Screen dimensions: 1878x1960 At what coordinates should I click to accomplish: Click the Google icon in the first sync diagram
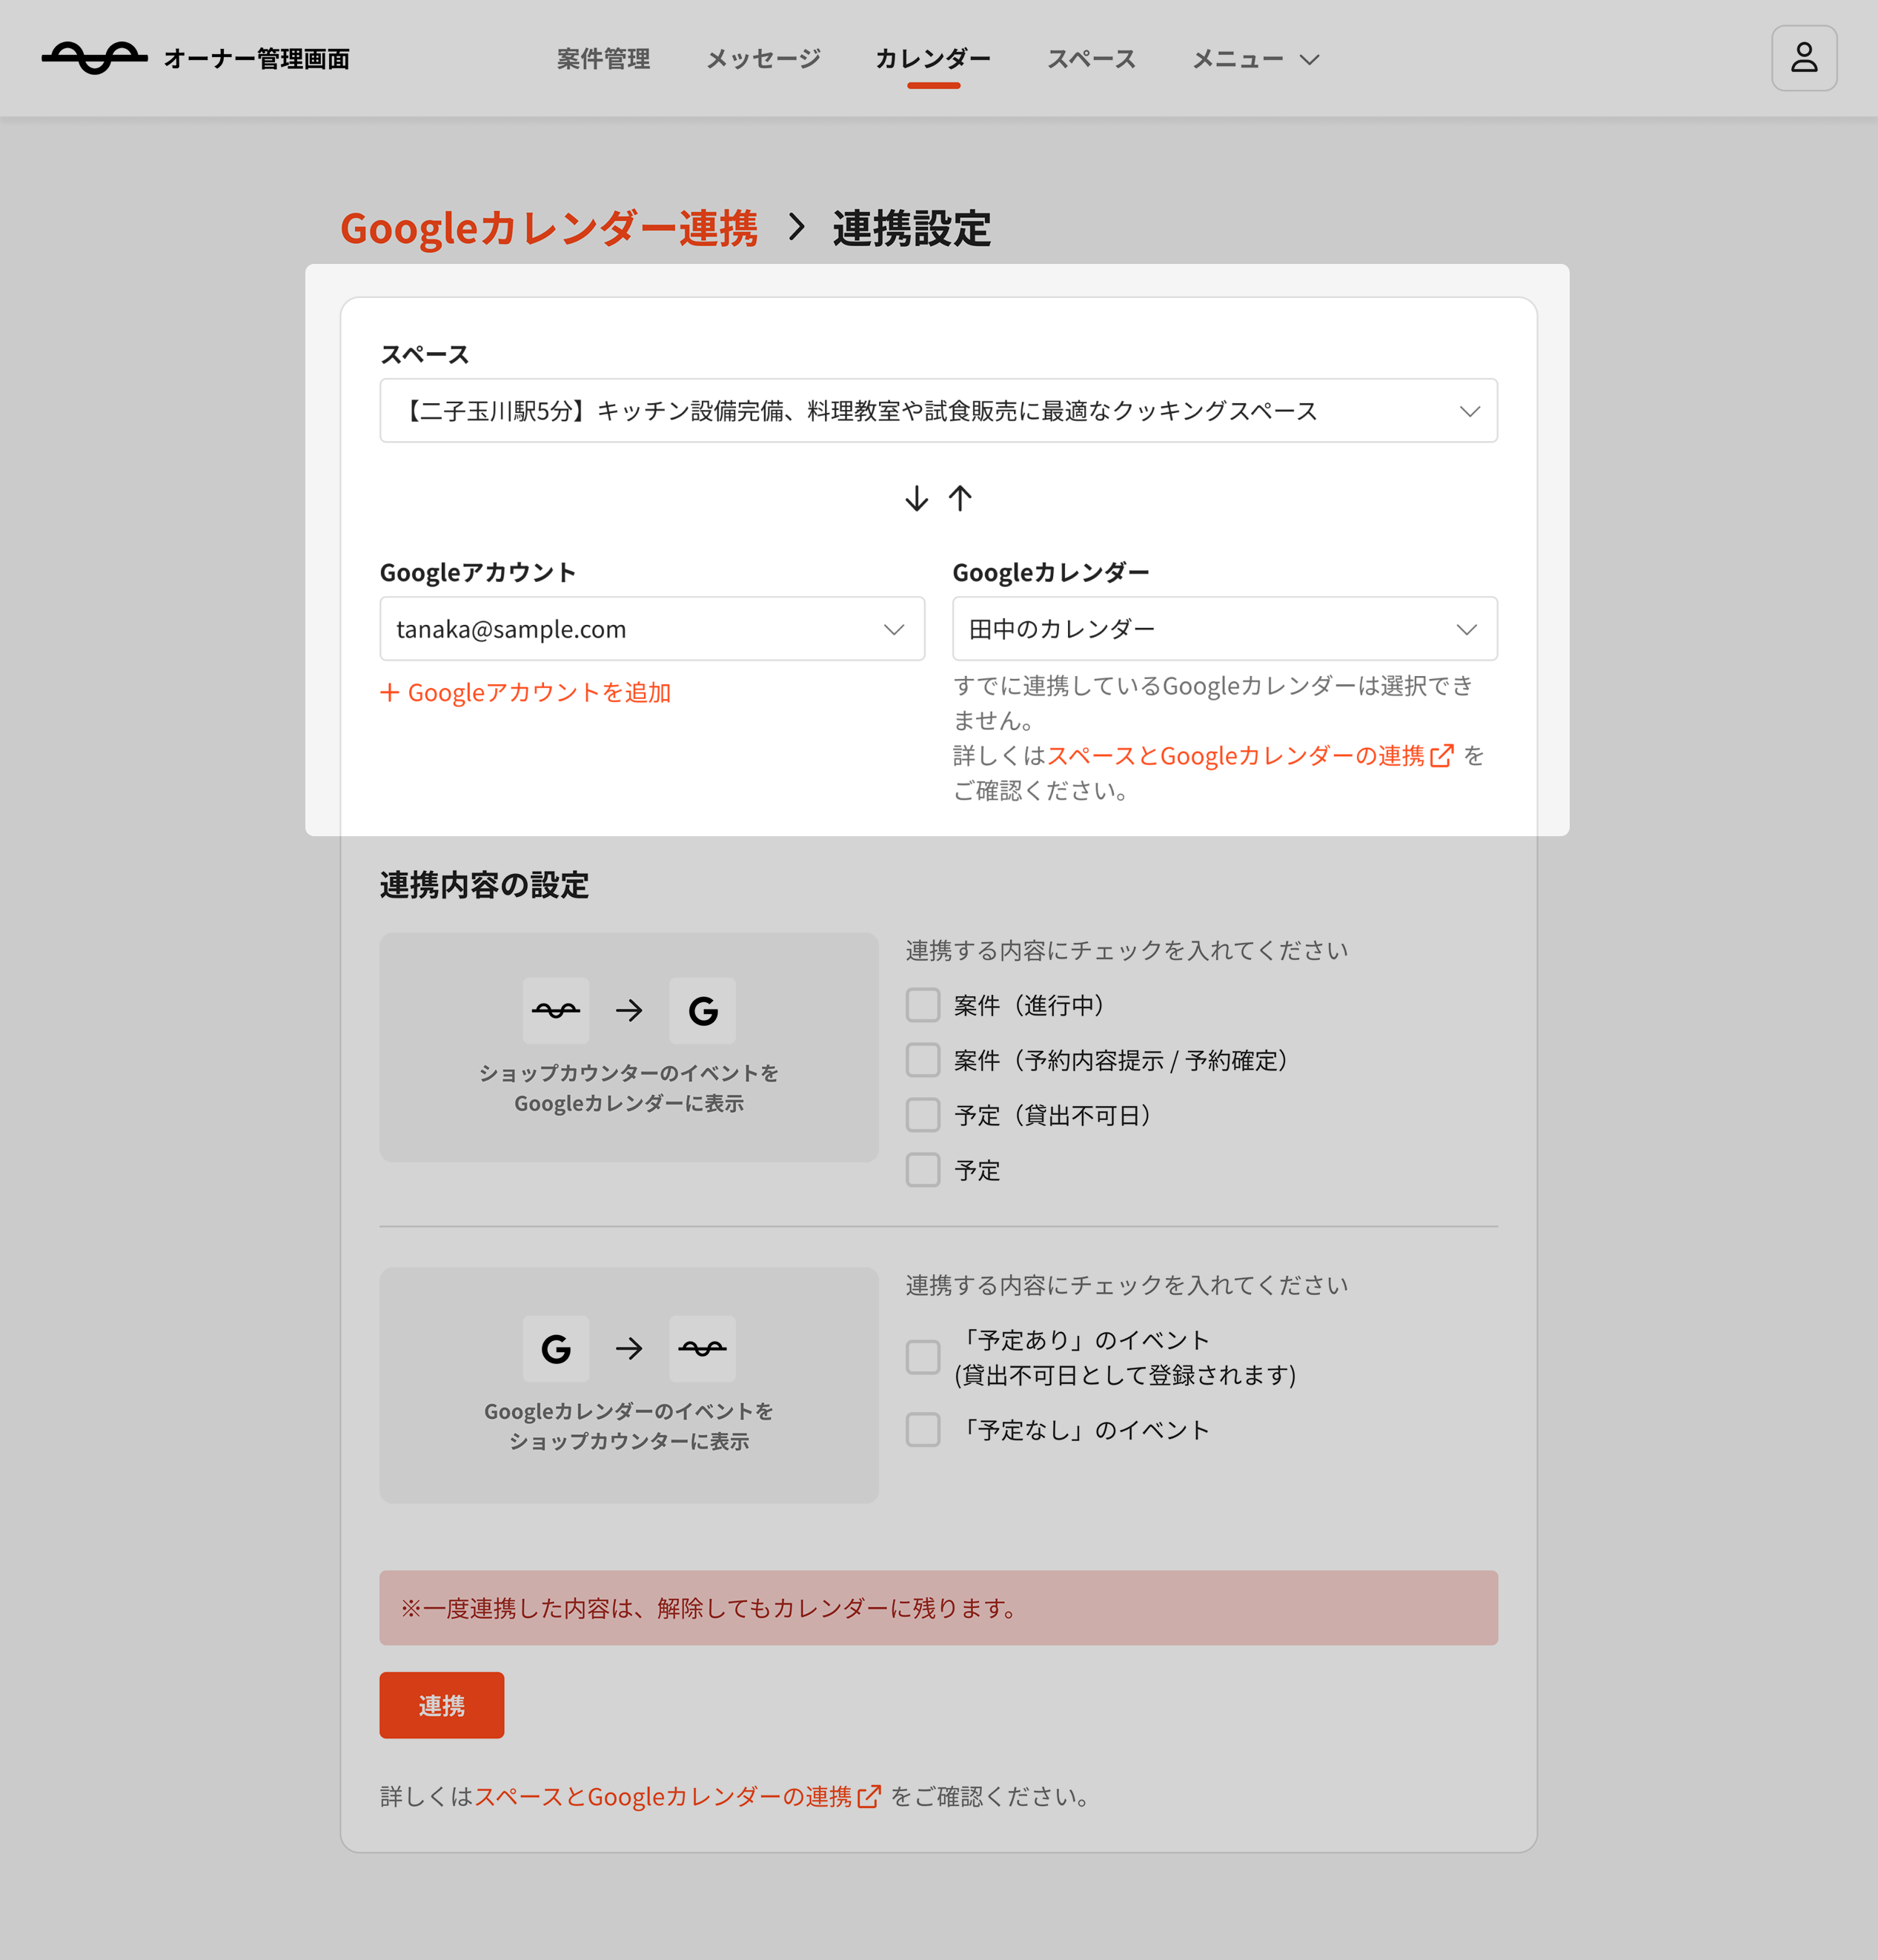[x=702, y=1010]
